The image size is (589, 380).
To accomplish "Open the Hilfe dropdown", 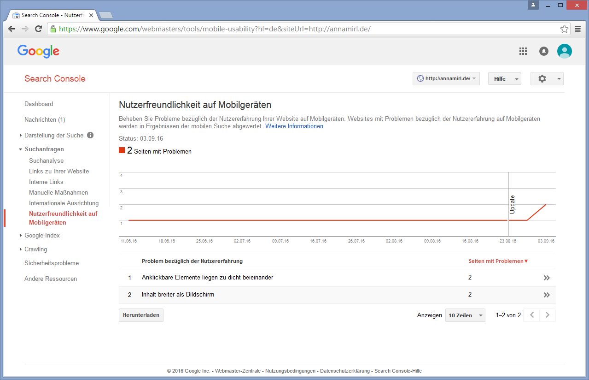I will tap(505, 79).
